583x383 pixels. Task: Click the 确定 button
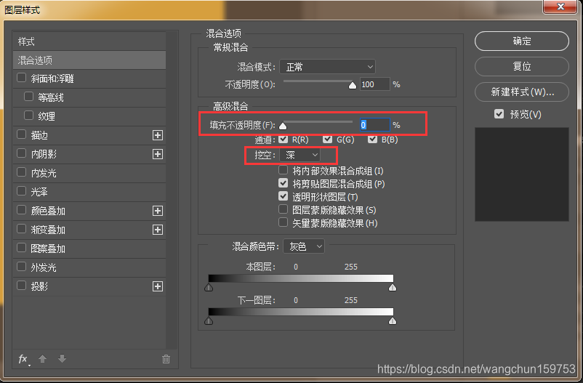point(522,41)
